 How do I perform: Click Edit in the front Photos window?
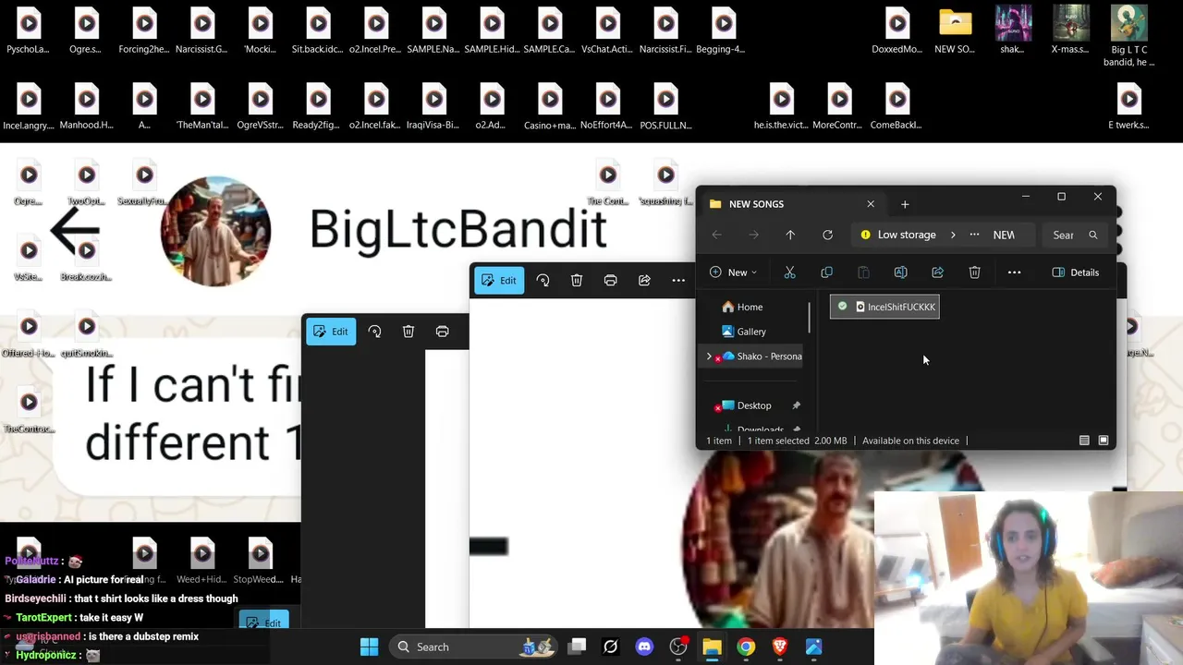point(499,281)
